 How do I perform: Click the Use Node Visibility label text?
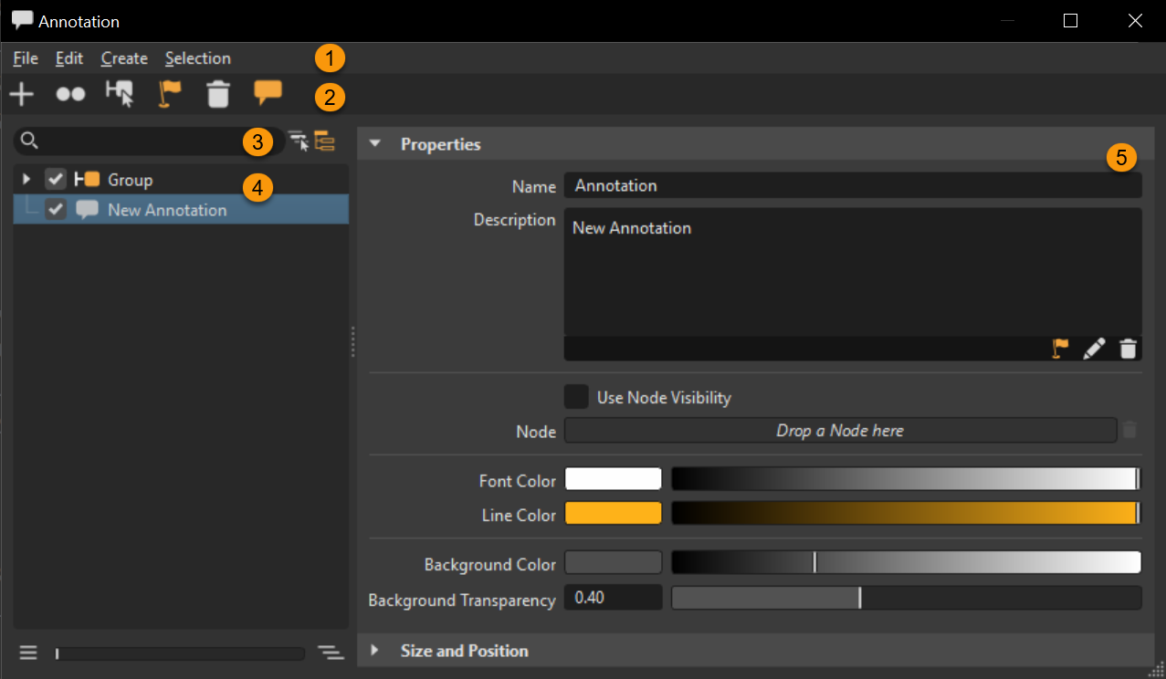[664, 398]
